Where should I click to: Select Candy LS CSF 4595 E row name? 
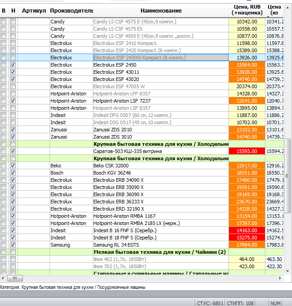(161, 36)
